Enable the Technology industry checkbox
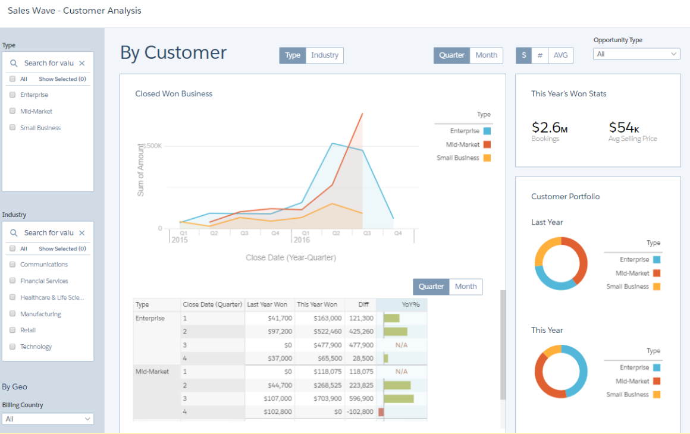The height and width of the screenshot is (434, 690). tap(12, 347)
